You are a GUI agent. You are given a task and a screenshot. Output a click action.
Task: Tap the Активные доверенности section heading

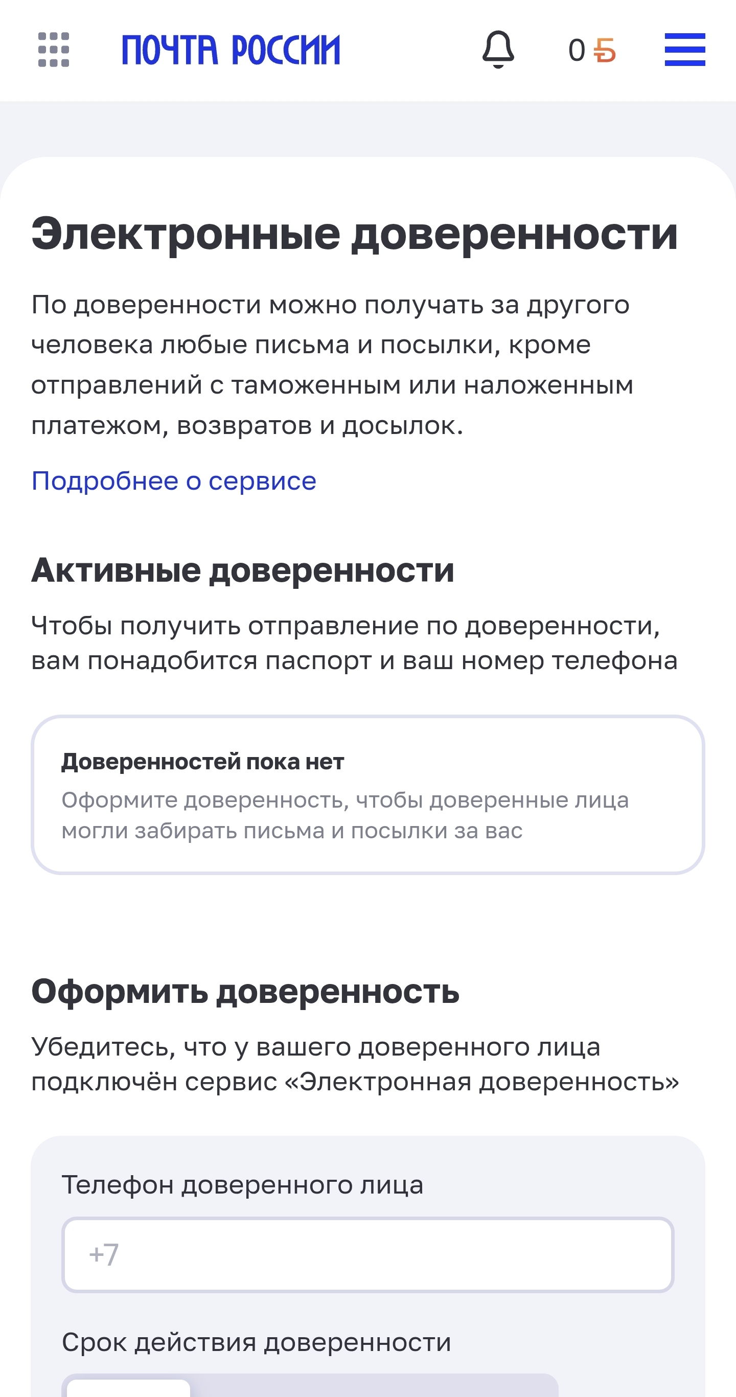pos(242,570)
